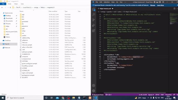Click the Back arrow in File Explorer
This screenshot has width=178, height=100.
click(x=2, y=7)
